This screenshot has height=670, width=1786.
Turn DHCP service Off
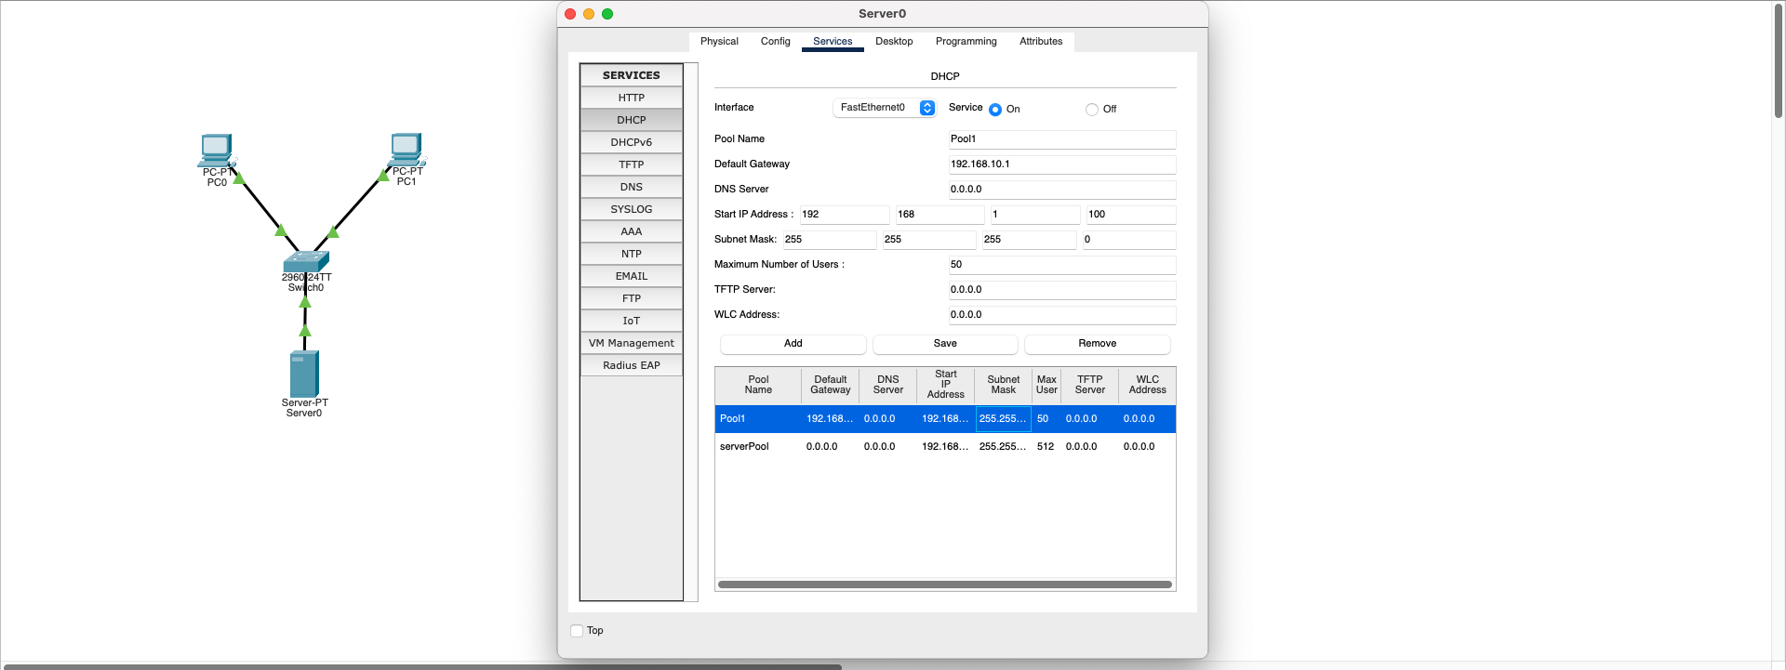tap(1092, 110)
